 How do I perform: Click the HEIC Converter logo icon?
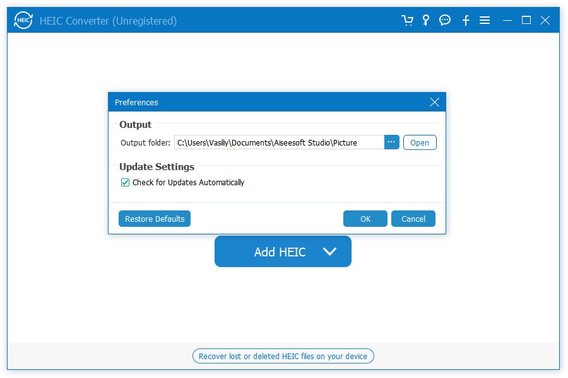point(23,20)
